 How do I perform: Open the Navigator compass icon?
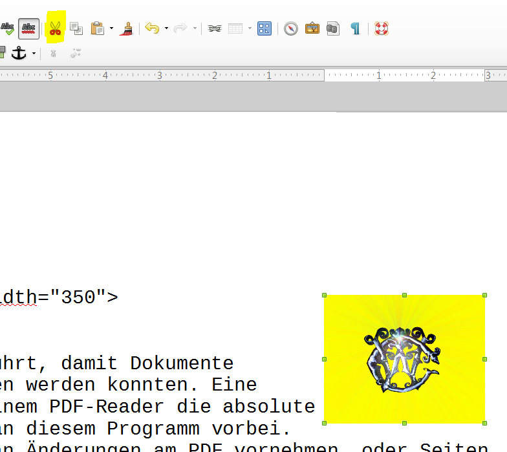[291, 28]
